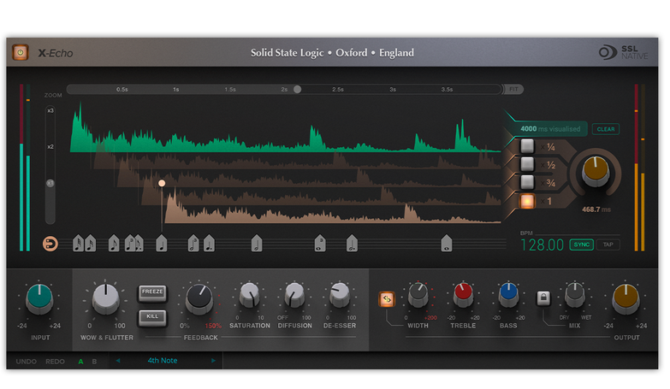The image size is (670, 389).
Task: Click the dry/wet MIX knob
Action: coord(575,296)
